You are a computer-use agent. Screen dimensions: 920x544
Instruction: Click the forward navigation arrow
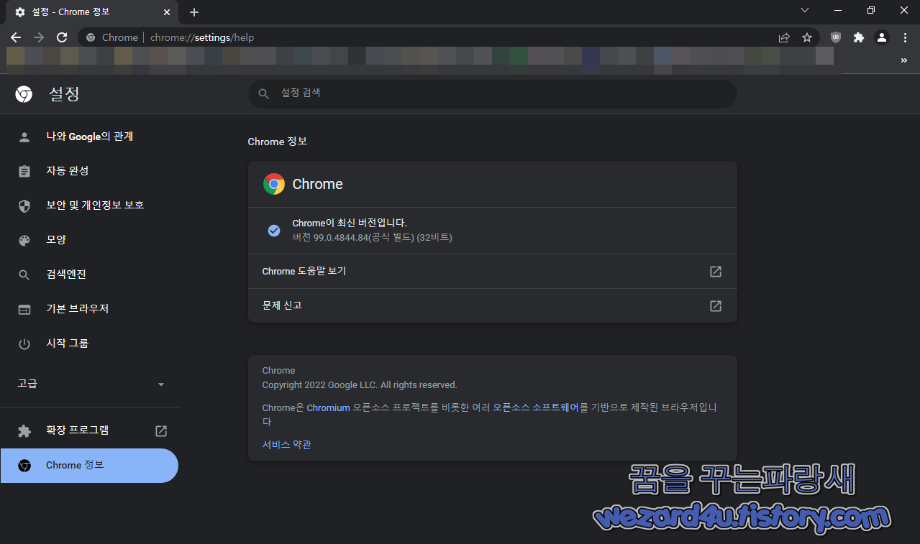click(39, 37)
